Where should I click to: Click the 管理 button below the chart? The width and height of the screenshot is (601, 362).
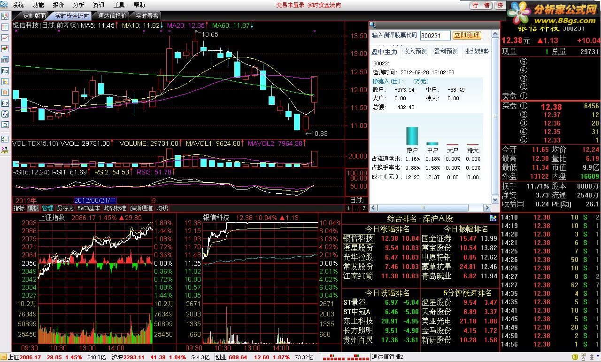click(47, 208)
